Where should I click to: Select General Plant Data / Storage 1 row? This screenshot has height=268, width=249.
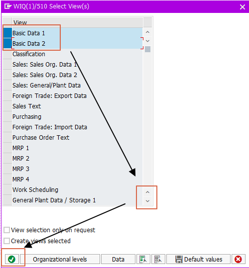point(77,200)
